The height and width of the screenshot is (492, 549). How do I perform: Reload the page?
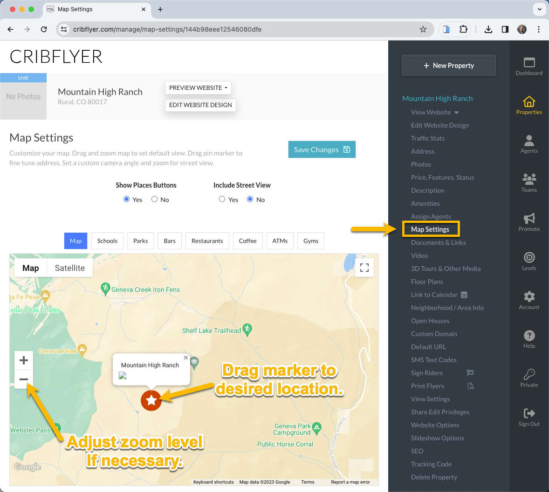[x=44, y=29]
